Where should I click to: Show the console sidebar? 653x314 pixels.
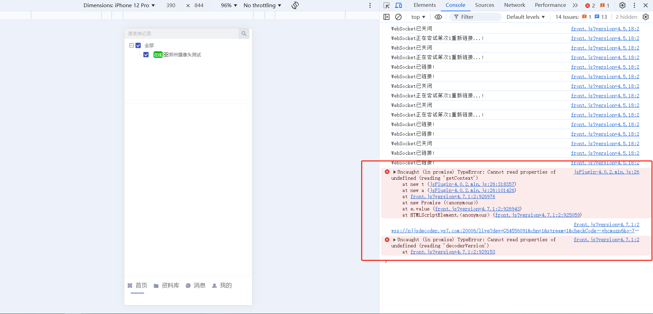[387, 17]
